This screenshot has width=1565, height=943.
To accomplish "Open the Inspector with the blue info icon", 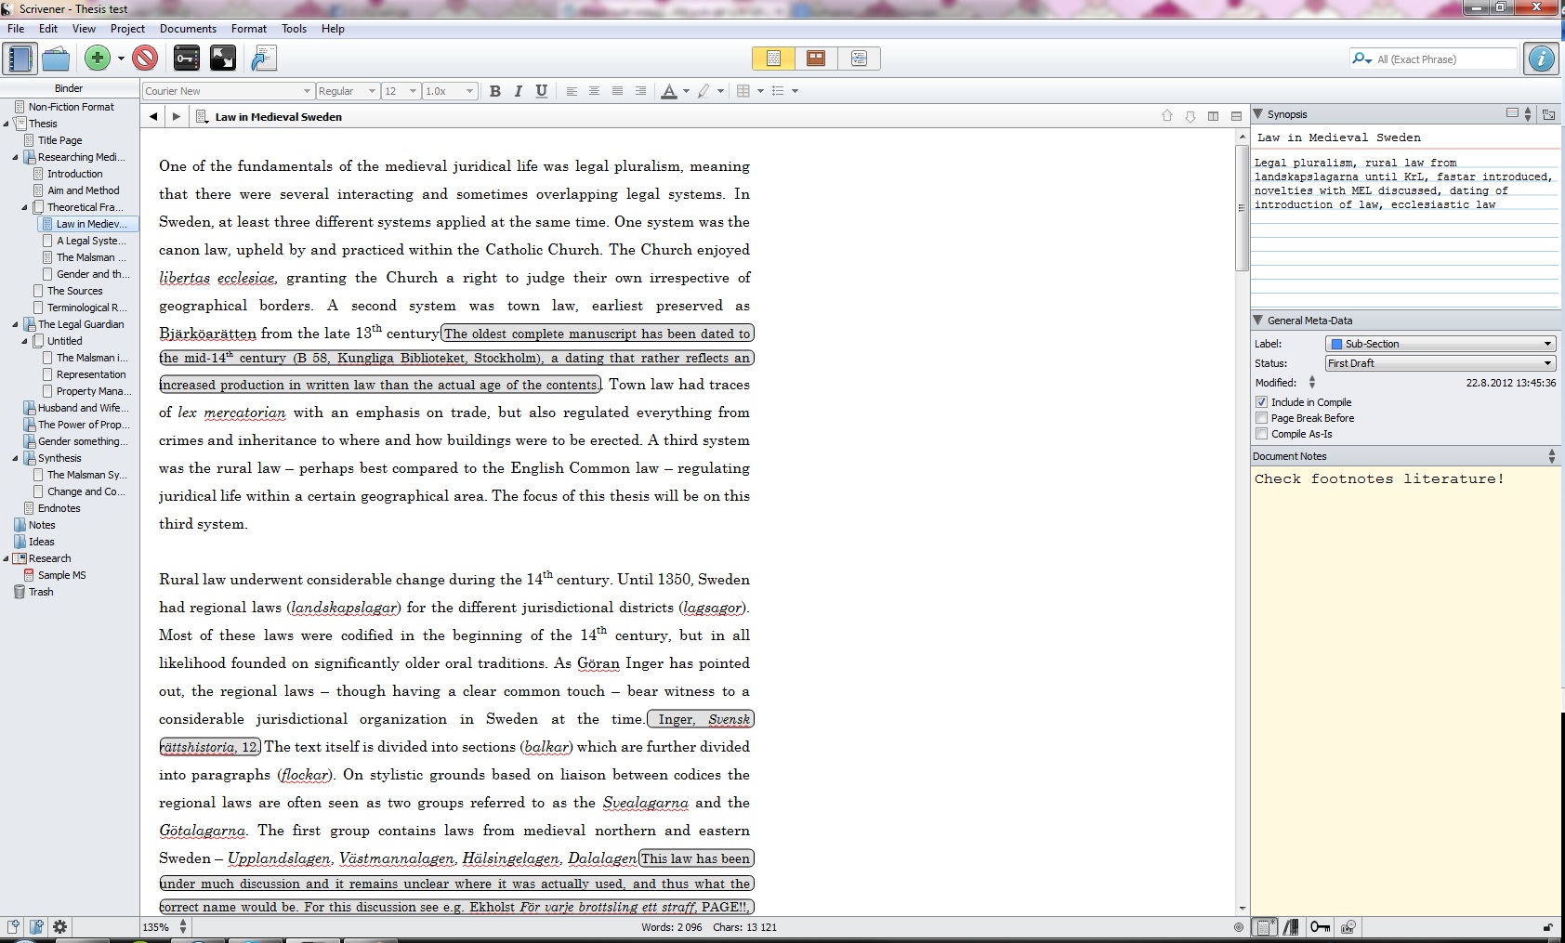I will click(1541, 59).
